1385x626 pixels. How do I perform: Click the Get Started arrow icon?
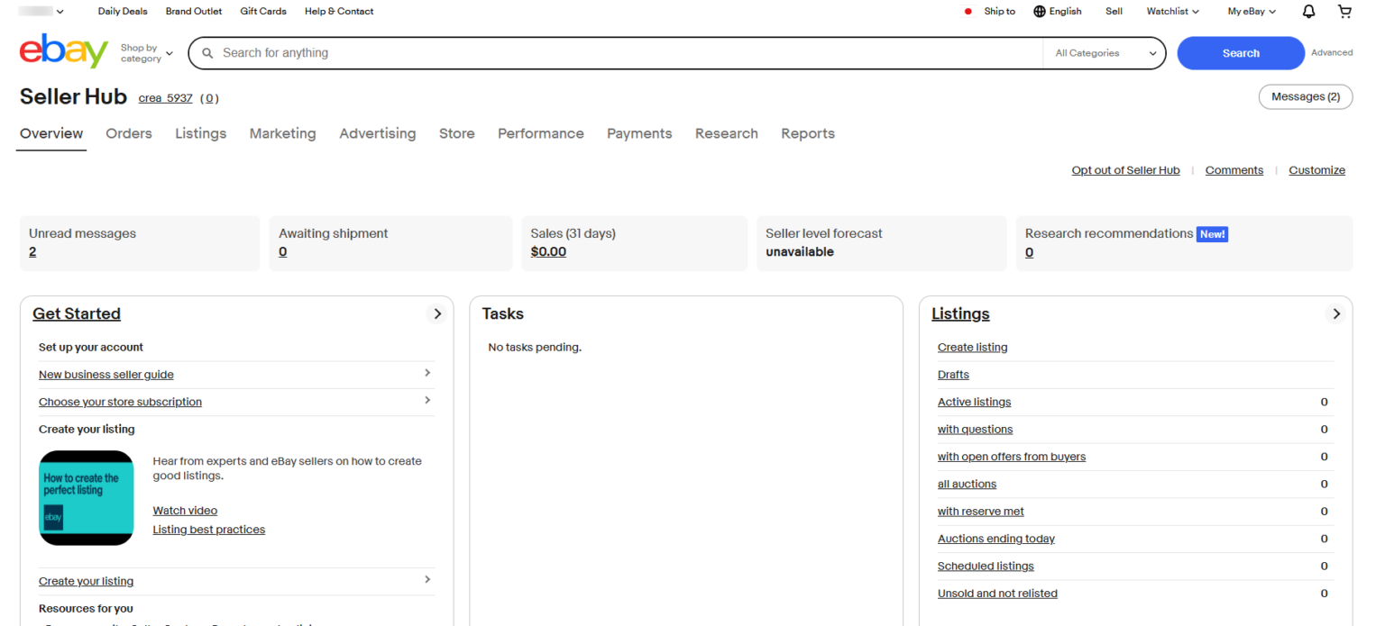(437, 313)
